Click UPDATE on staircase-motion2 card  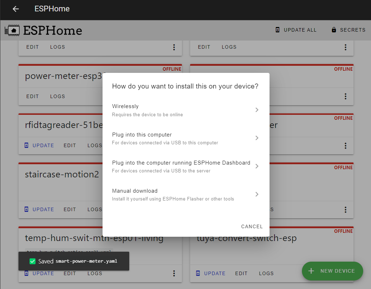tap(39, 210)
